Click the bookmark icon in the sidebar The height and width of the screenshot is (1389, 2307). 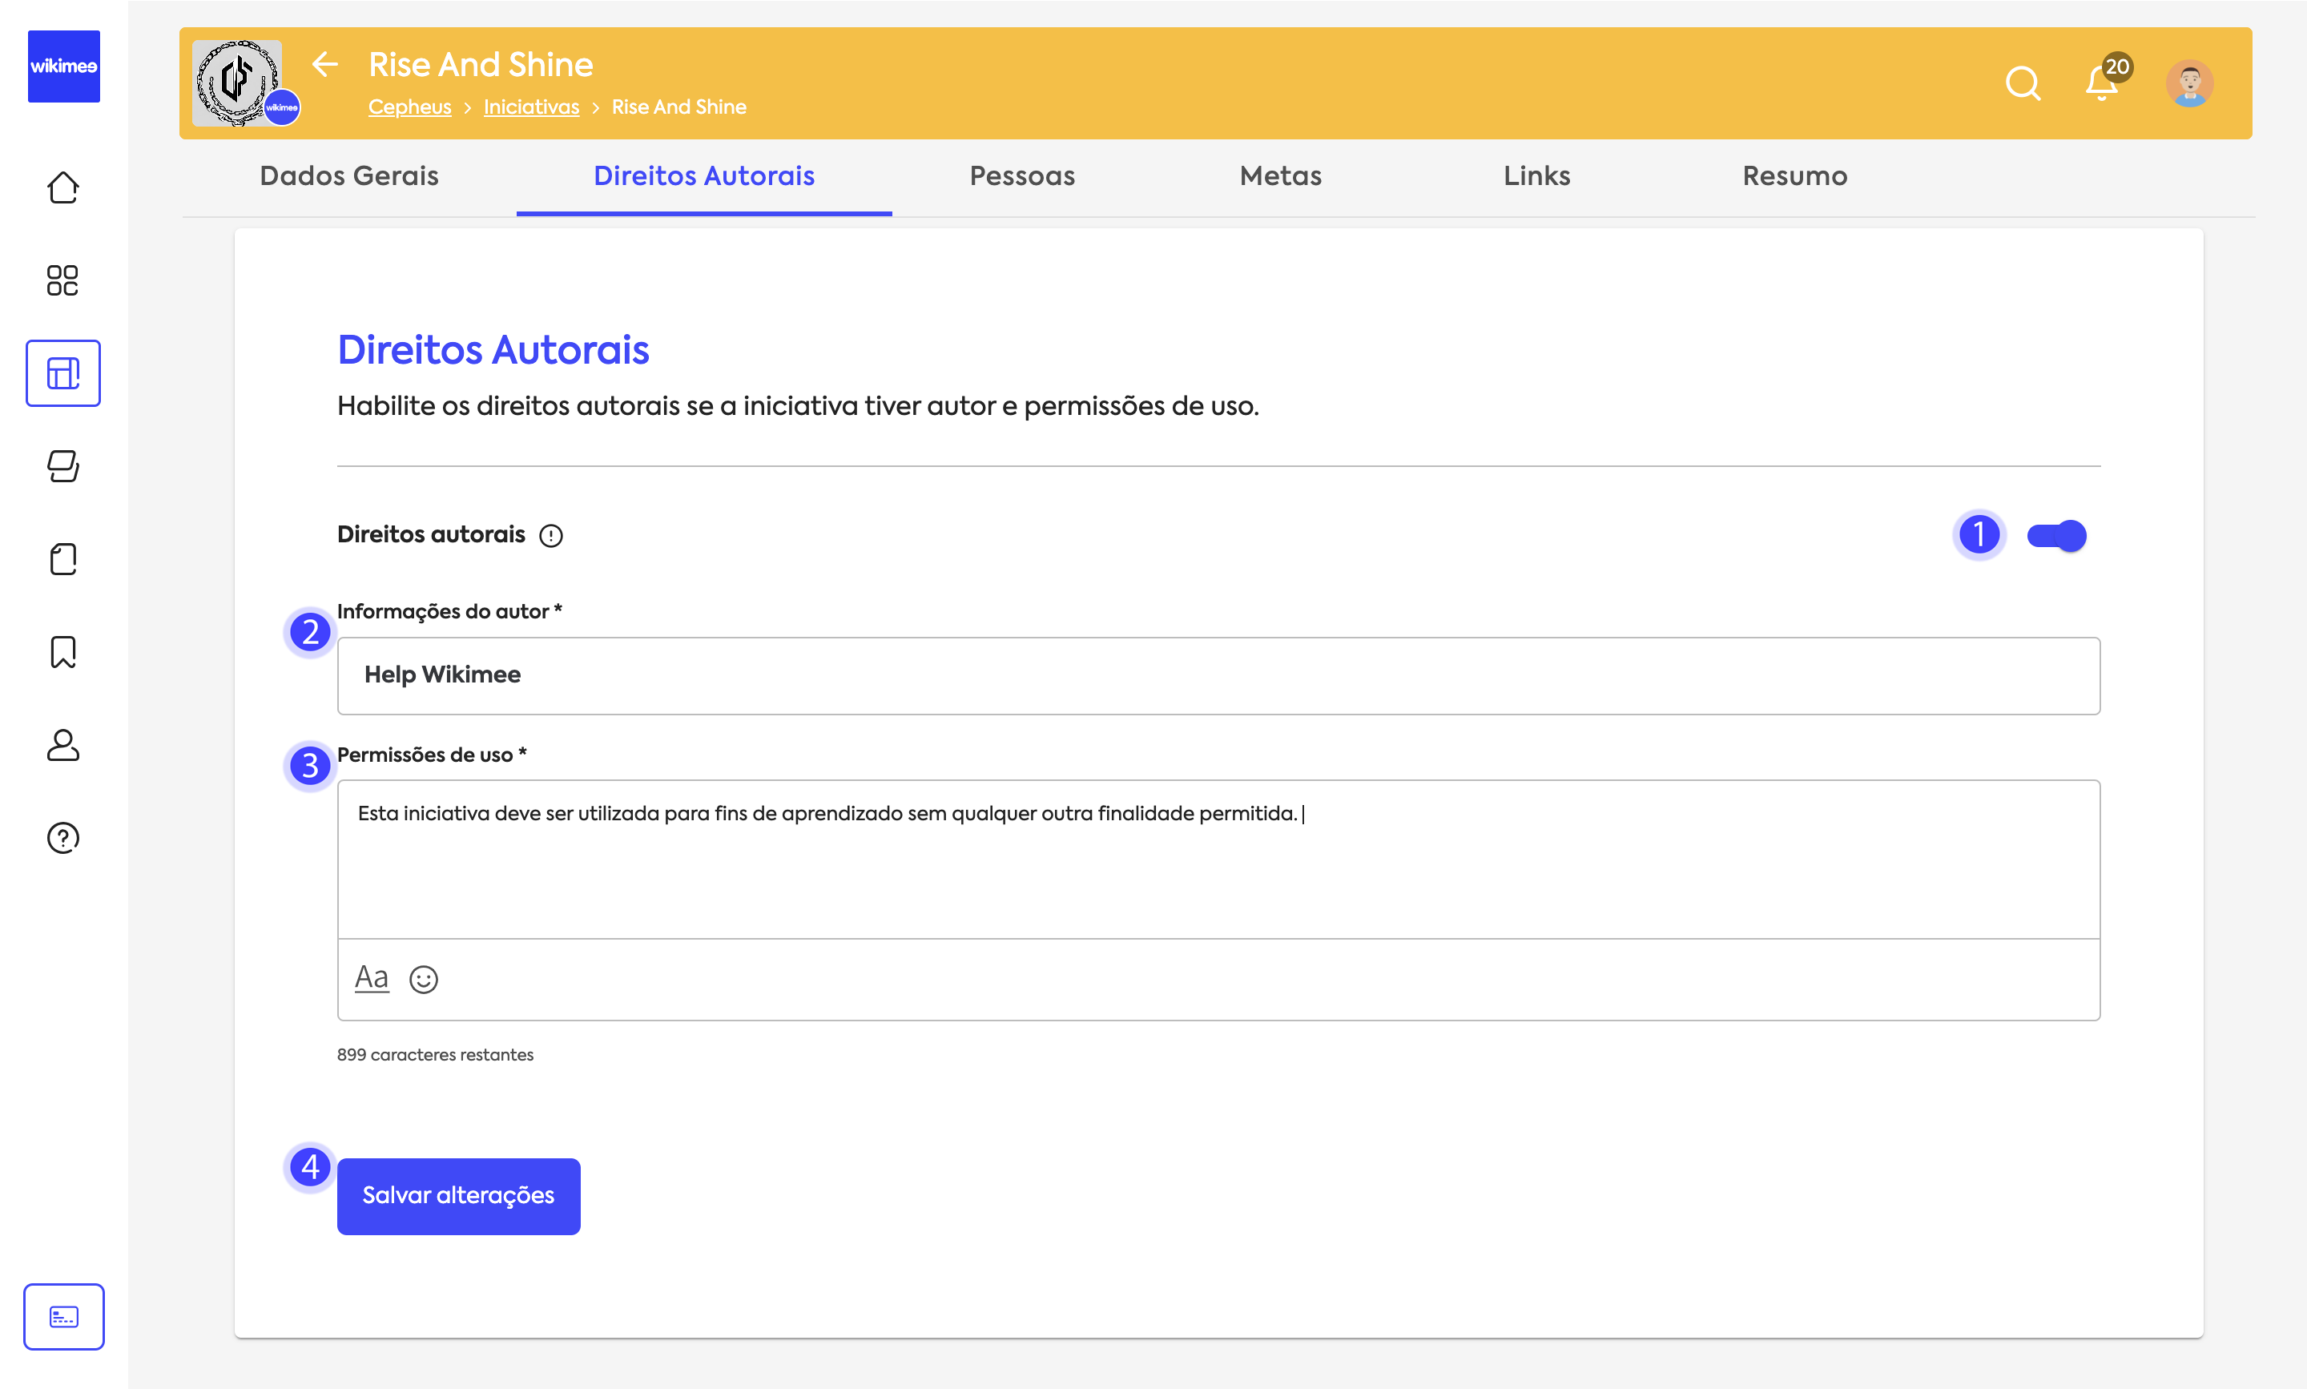pyautogui.click(x=62, y=651)
